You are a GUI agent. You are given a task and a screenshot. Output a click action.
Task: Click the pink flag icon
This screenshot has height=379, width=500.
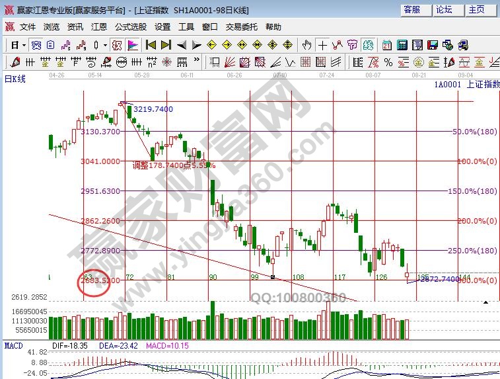coord(133,45)
